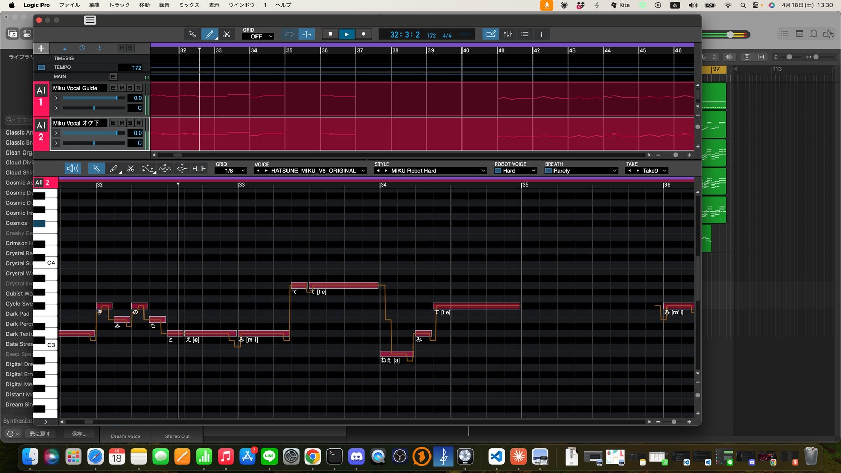Click the list view icon in the top toolbar

[525, 34]
